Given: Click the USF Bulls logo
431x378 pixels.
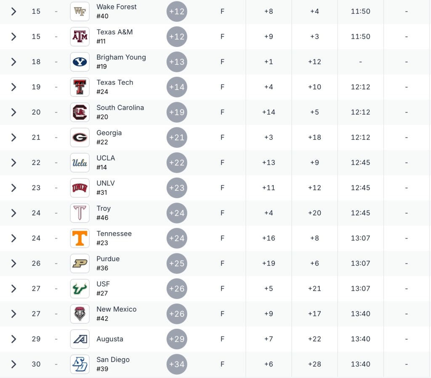Looking at the screenshot, I should [80, 289].
